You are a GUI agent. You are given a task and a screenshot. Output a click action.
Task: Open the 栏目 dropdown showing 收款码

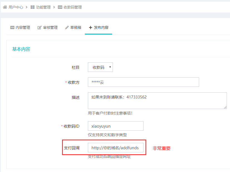pos(100,67)
